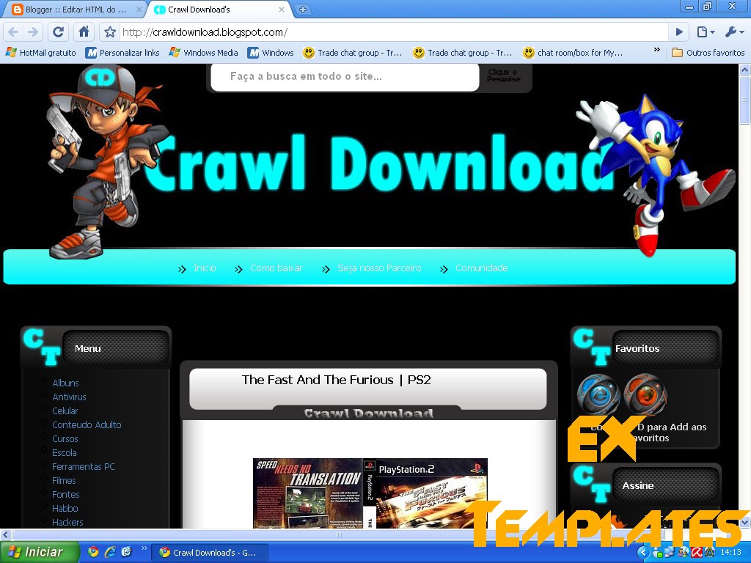Screen dimensions: 751x563
Task: Go forward with the browser forward arrow
Action: (33, 32)
